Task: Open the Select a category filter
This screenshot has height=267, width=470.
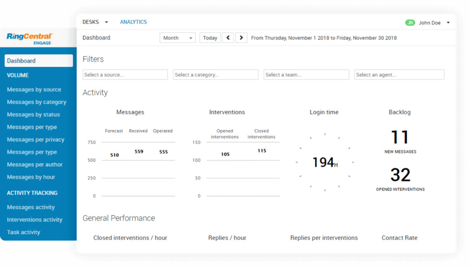Action: (216, 75)
